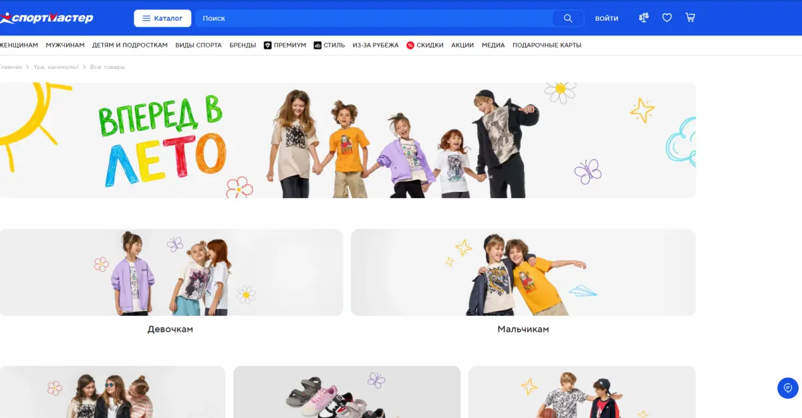
Task: Open the product comparison scales icon
Action: pos(644,18)
